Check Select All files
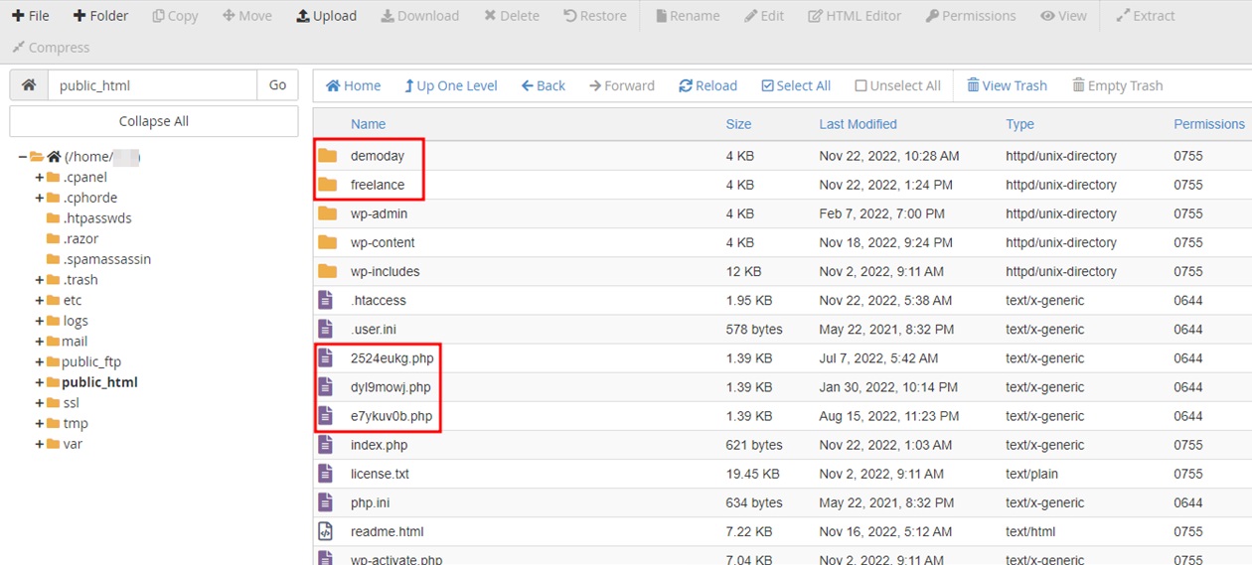 795,86
